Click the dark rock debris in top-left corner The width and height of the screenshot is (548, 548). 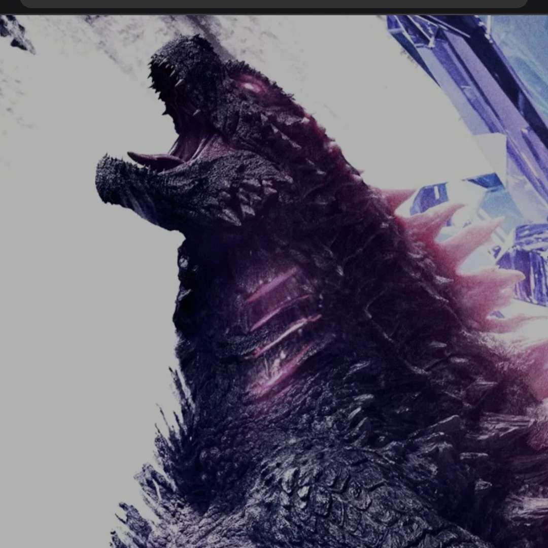[16, 33]
